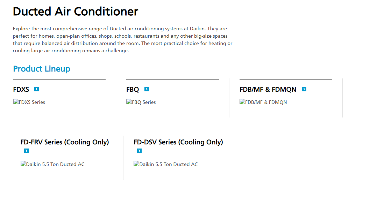Image resolution: width=370 pixels, height=205 pixels.
Task: Click the arrow icon beside FBQ
Action: pos(147,89)
